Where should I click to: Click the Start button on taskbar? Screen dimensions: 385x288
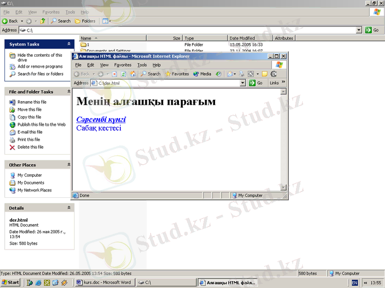point(11,282)
